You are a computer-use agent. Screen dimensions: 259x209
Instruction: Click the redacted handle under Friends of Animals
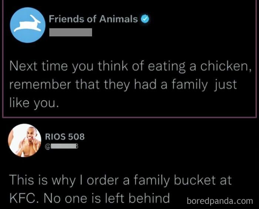pyautogui.click(x=71, y=32)
